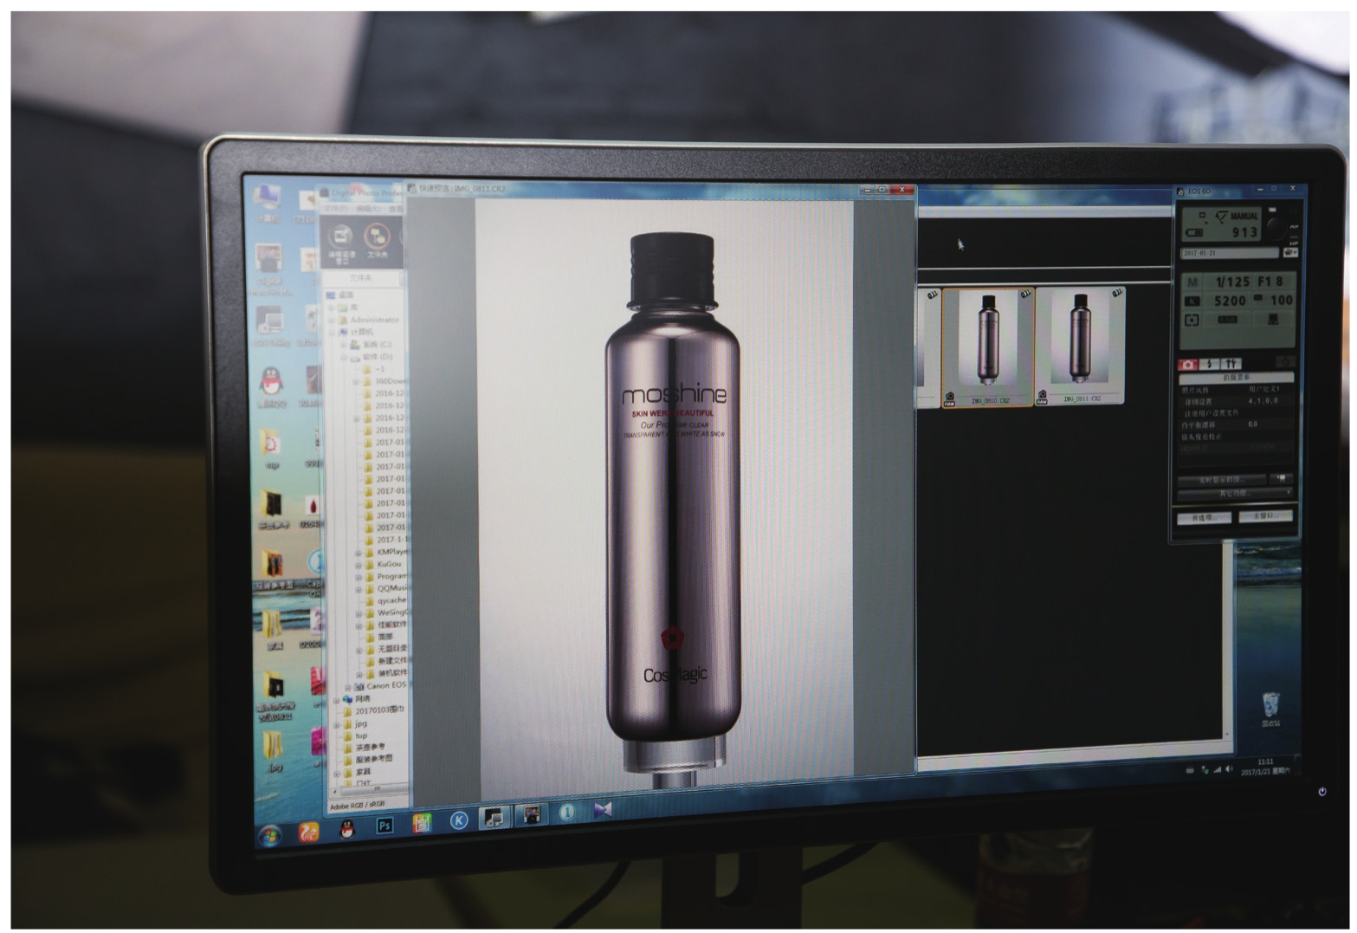Click the shutter speed 1/125 setting
The width and height of the screenshot is (1357, 933).
1231,282
